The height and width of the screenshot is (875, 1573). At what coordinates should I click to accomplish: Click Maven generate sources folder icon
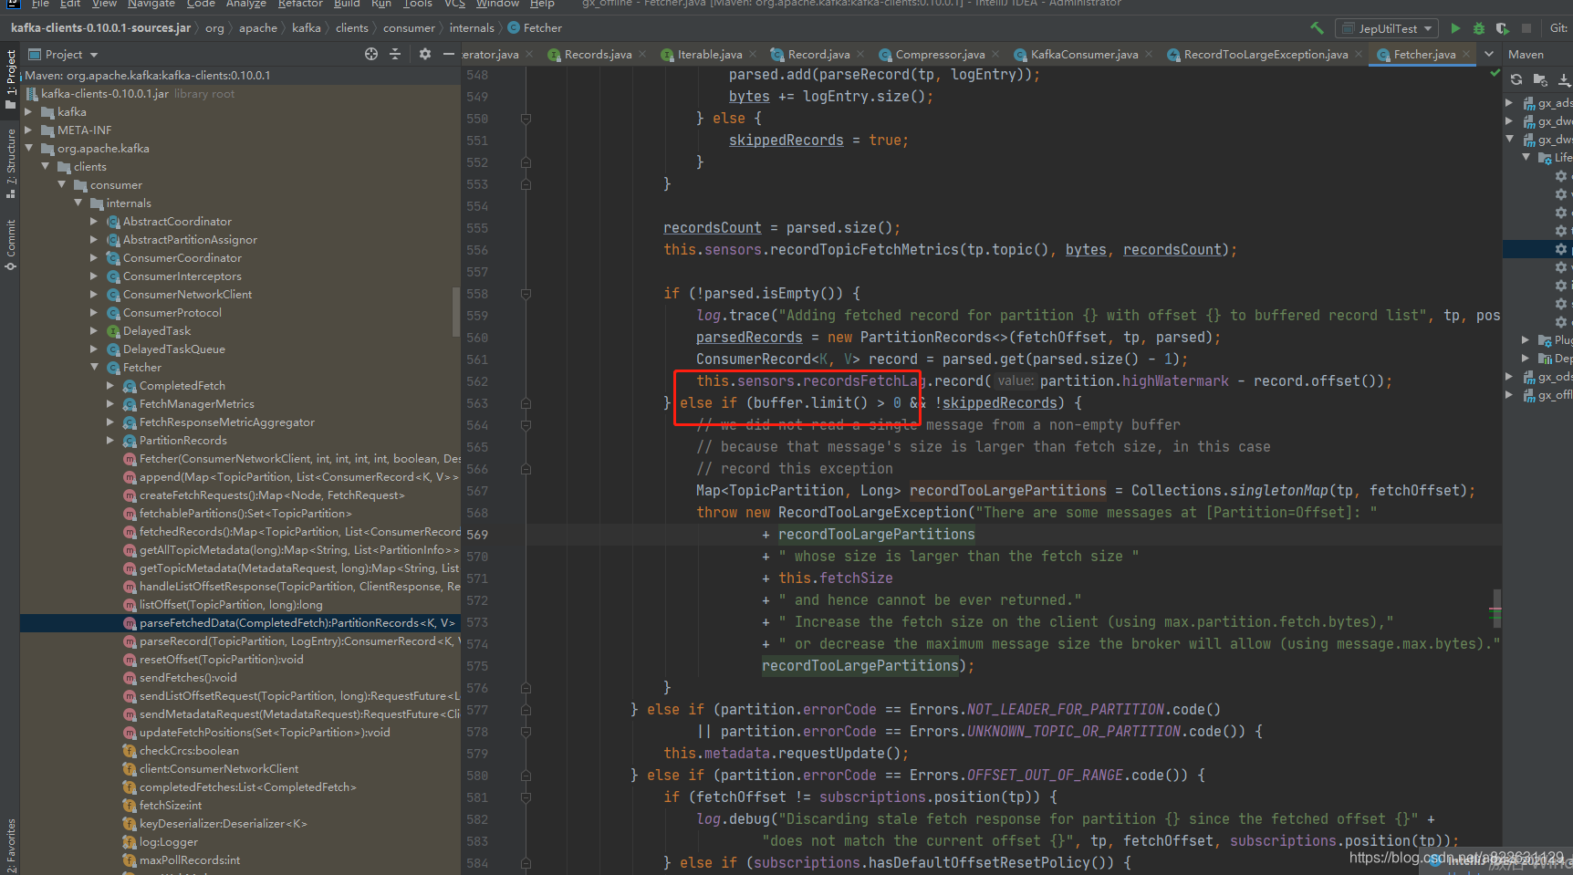click(1540, 79)
